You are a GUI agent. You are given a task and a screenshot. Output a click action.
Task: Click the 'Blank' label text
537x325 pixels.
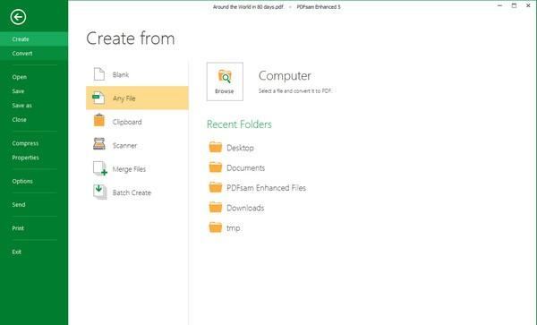point(121,74)
